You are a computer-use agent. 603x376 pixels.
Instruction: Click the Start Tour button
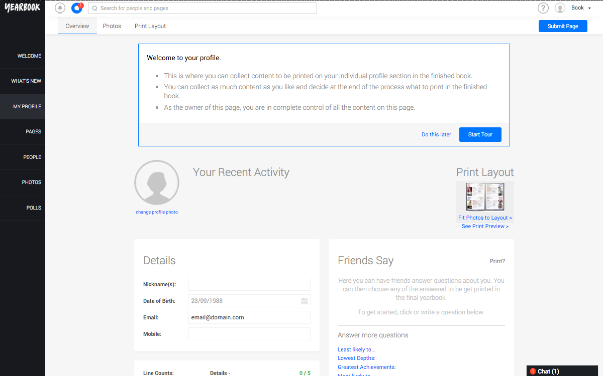tap(480, 134)
